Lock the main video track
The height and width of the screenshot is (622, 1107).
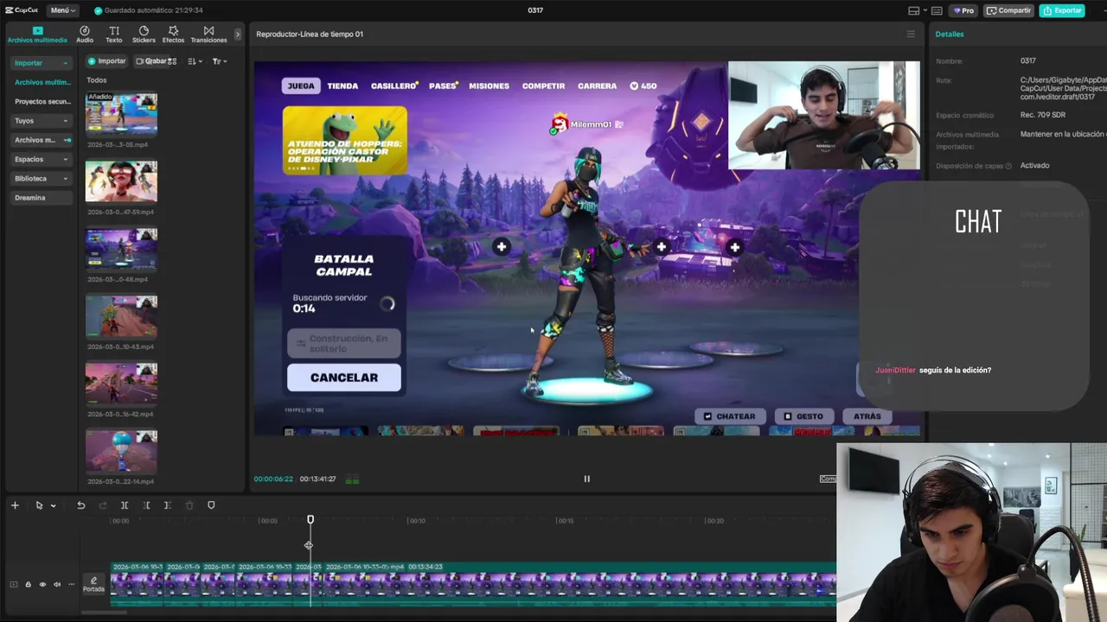point(28,585)
